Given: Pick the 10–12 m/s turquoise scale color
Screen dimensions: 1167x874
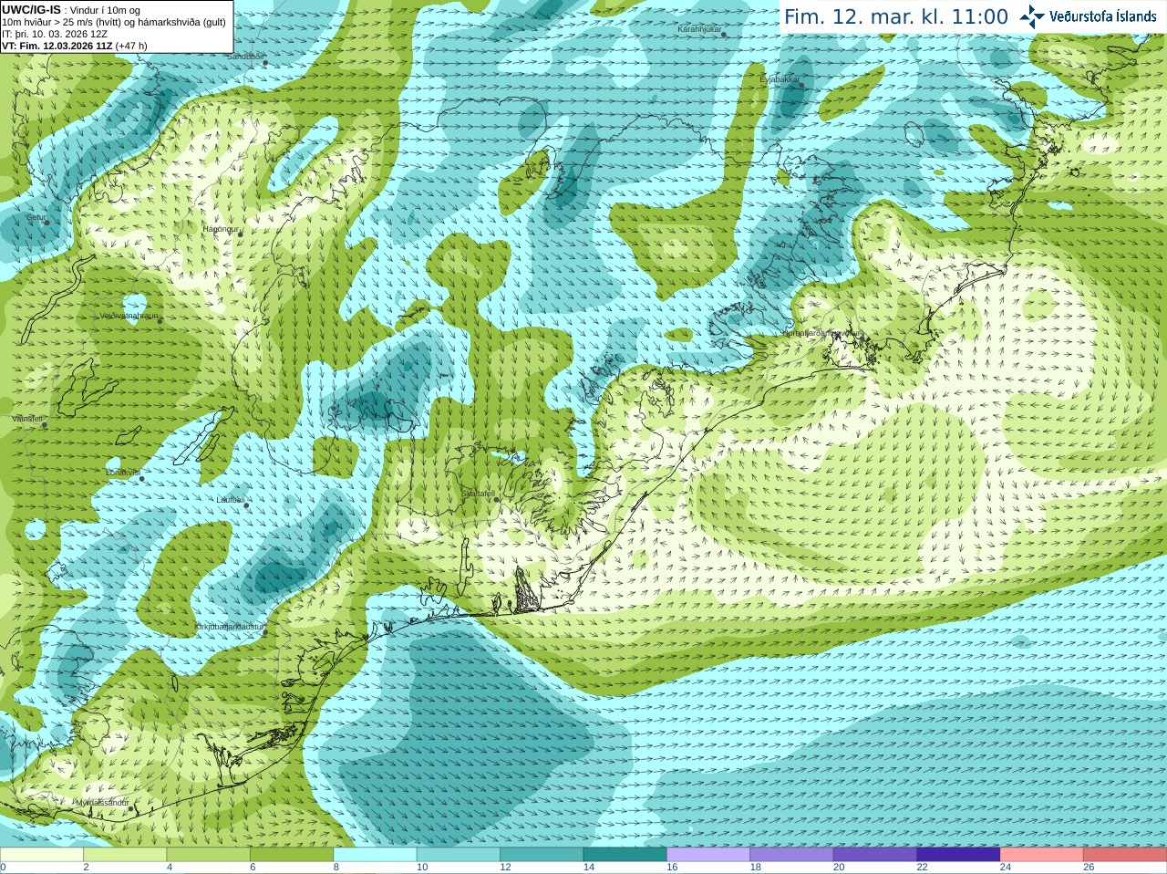Looking at the screenshot, I should pyautogui.click(x=459, y=855).
